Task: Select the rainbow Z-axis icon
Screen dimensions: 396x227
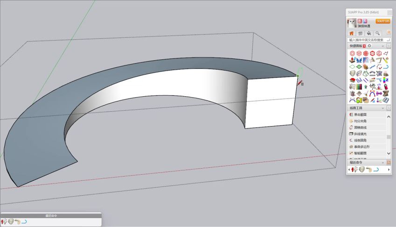Action: [x=386, y=80]
